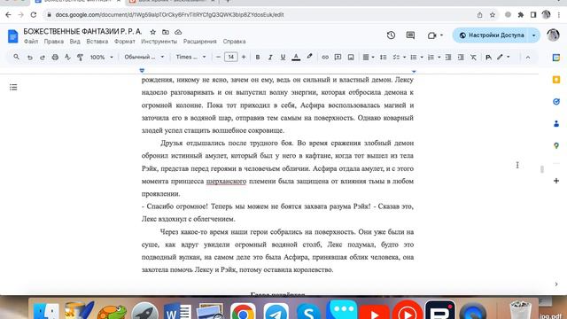
Task: Choose the text color
Action: (x=296, y=57)
